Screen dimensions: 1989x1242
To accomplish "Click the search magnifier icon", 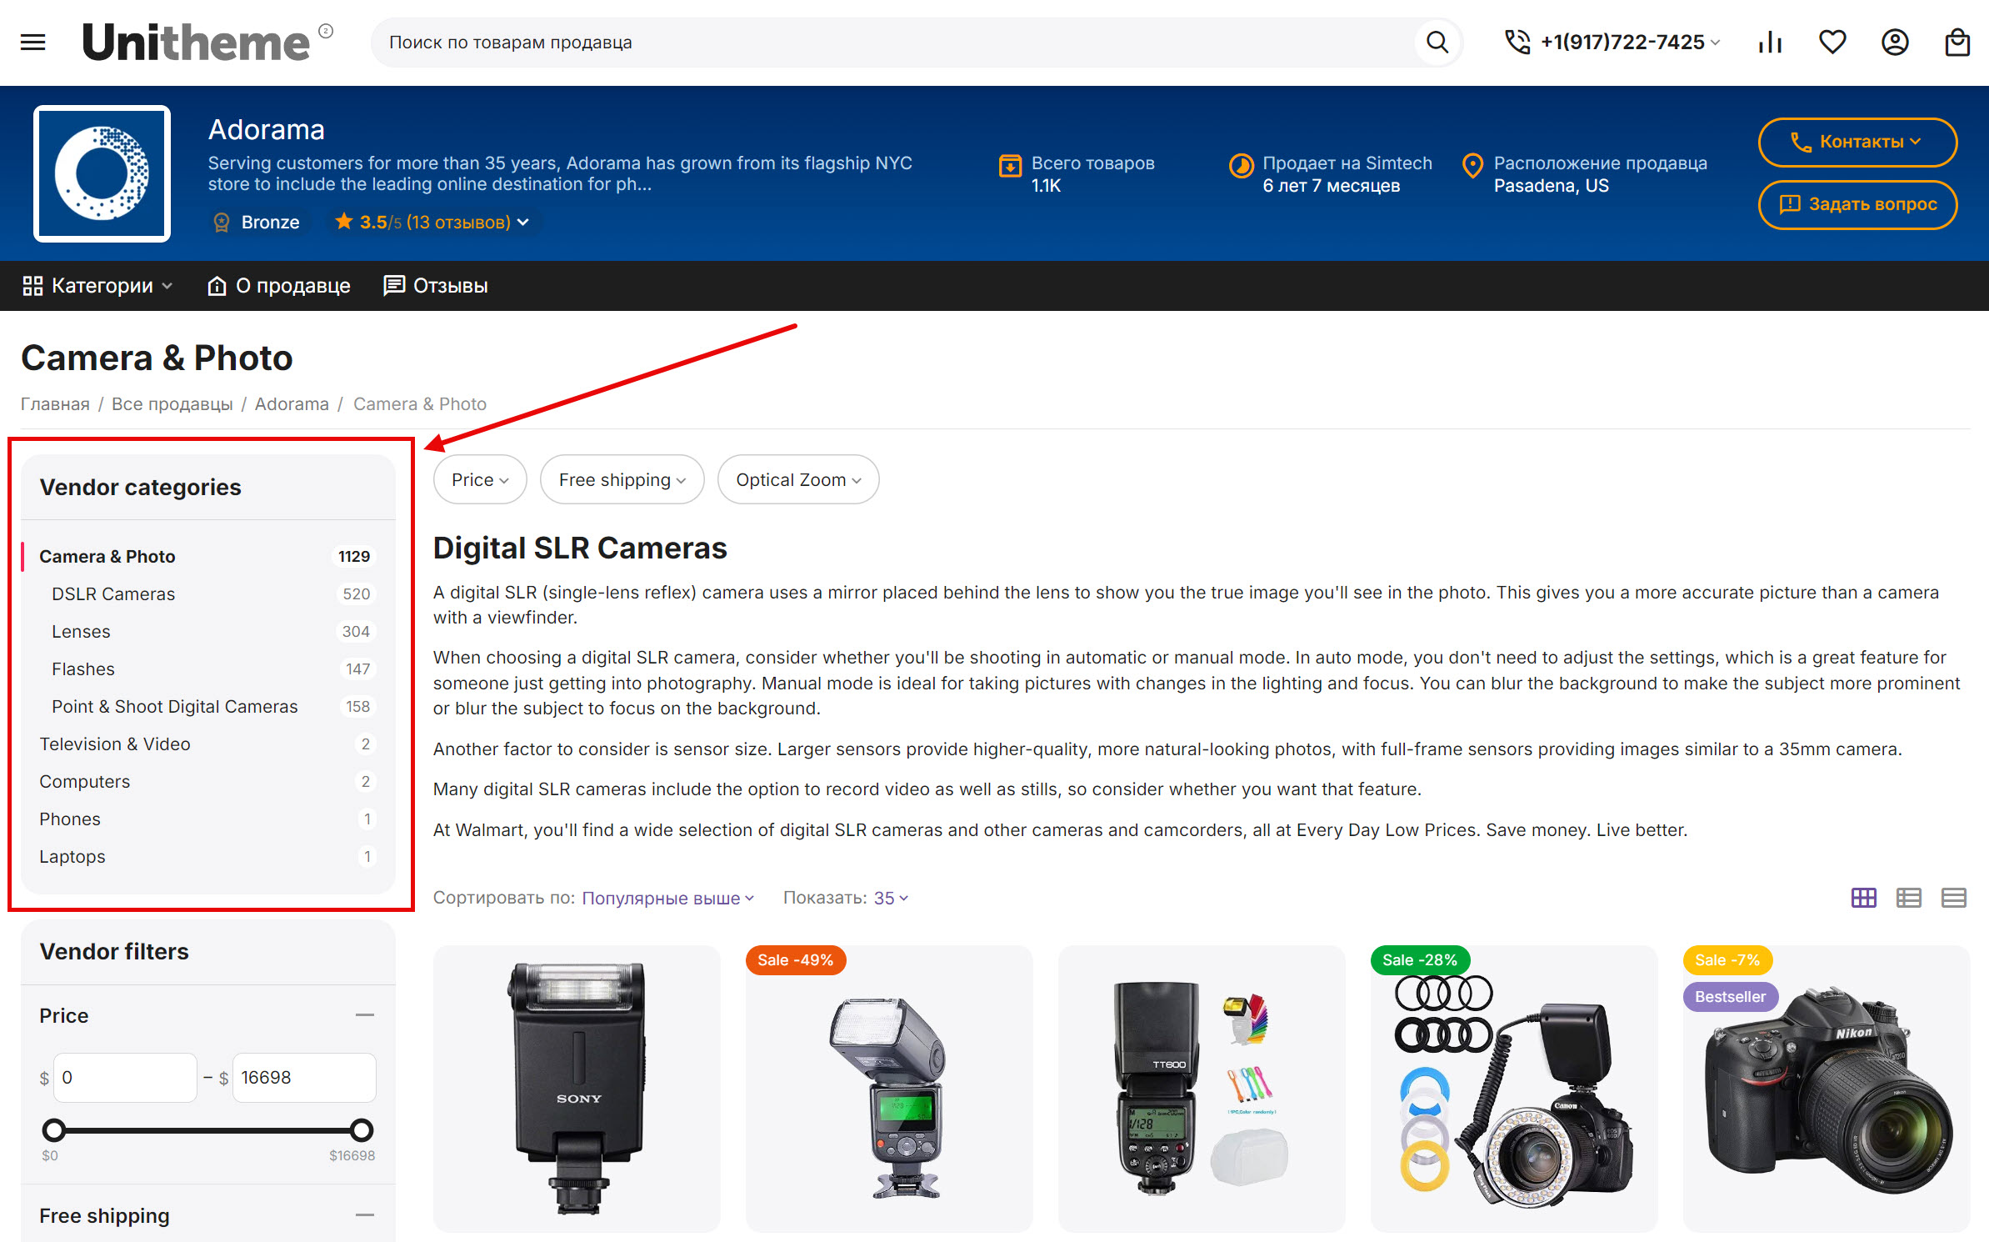I will pyautogui.click(x=1437, y=42).
